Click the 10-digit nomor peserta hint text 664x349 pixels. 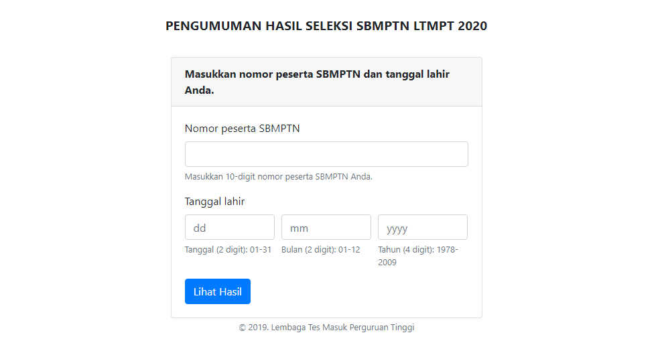click(x=278, y=177)
